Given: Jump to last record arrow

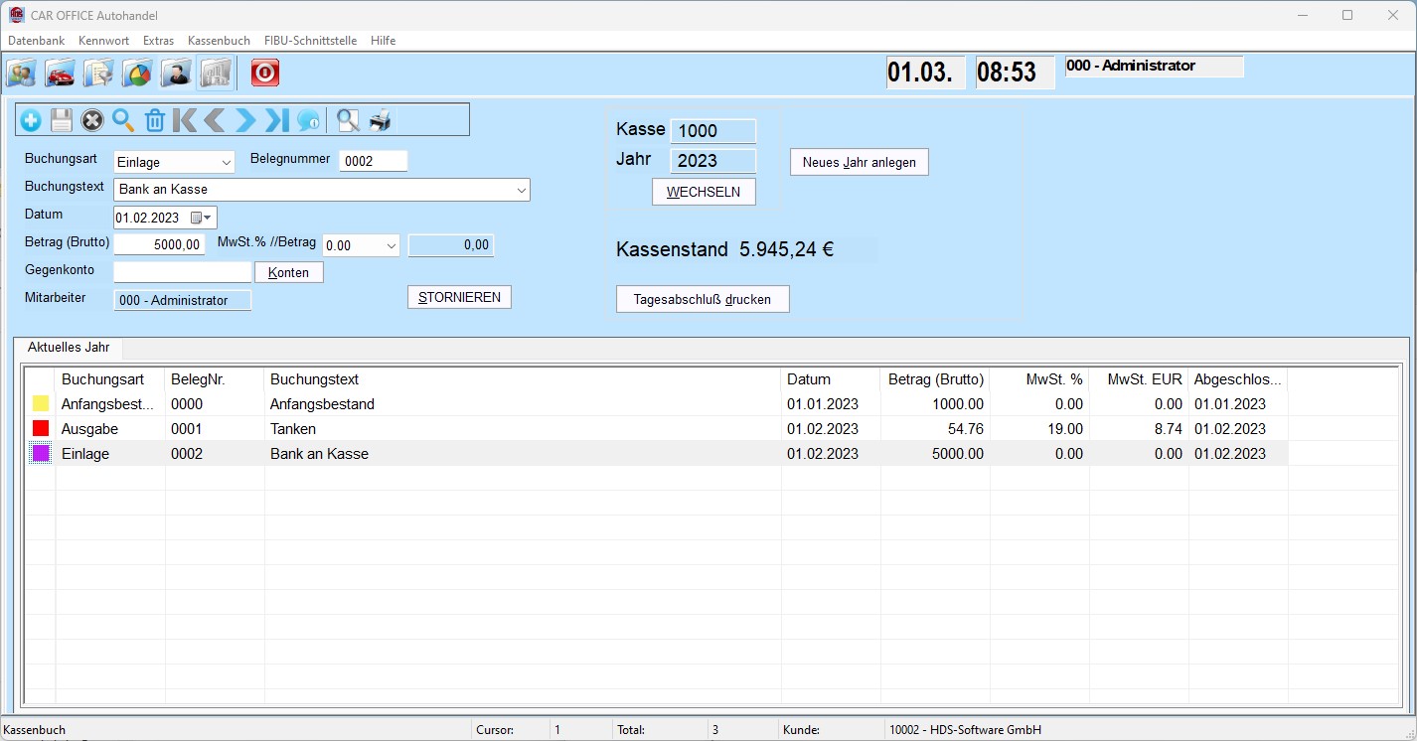Looking at the screenshot, I should [x=277, y=121].
